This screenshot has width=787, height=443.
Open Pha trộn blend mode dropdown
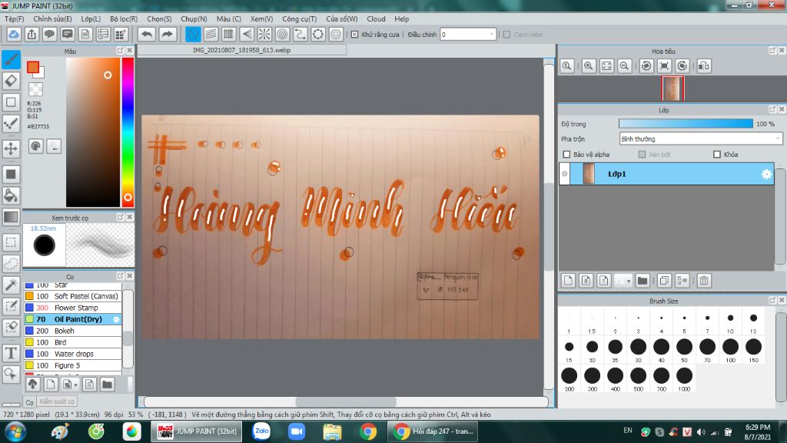click(x=701, y=139)
